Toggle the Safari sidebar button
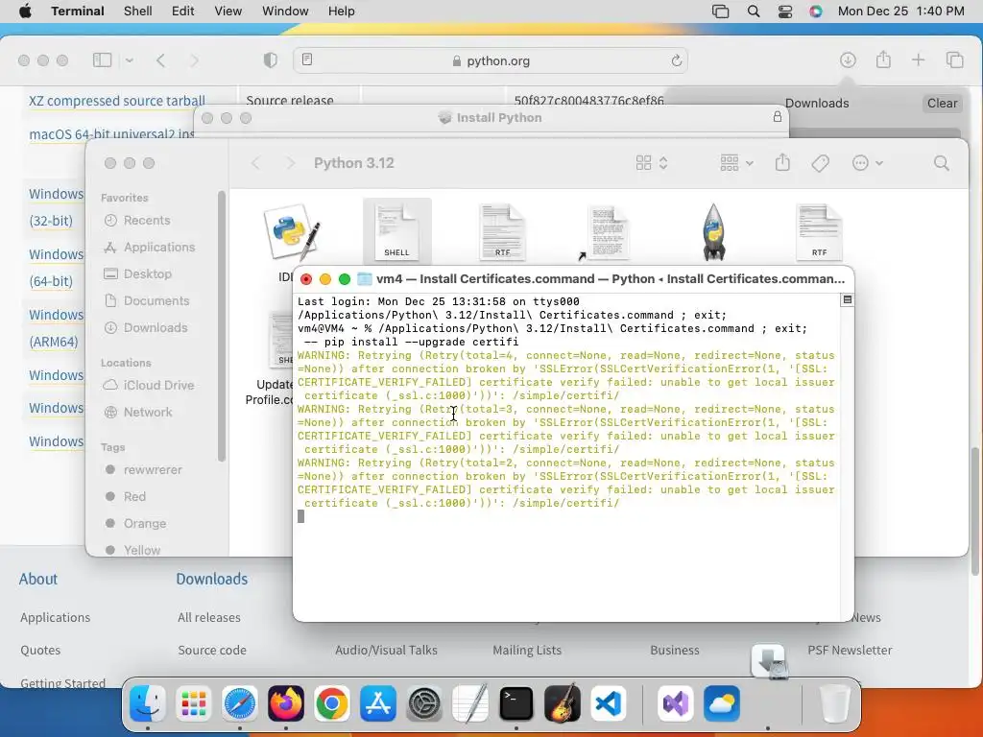 click(102, 60)
